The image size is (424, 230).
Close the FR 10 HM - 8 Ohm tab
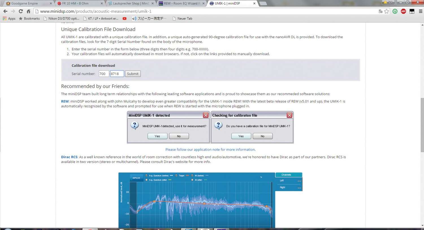click(x=102, y=3)
